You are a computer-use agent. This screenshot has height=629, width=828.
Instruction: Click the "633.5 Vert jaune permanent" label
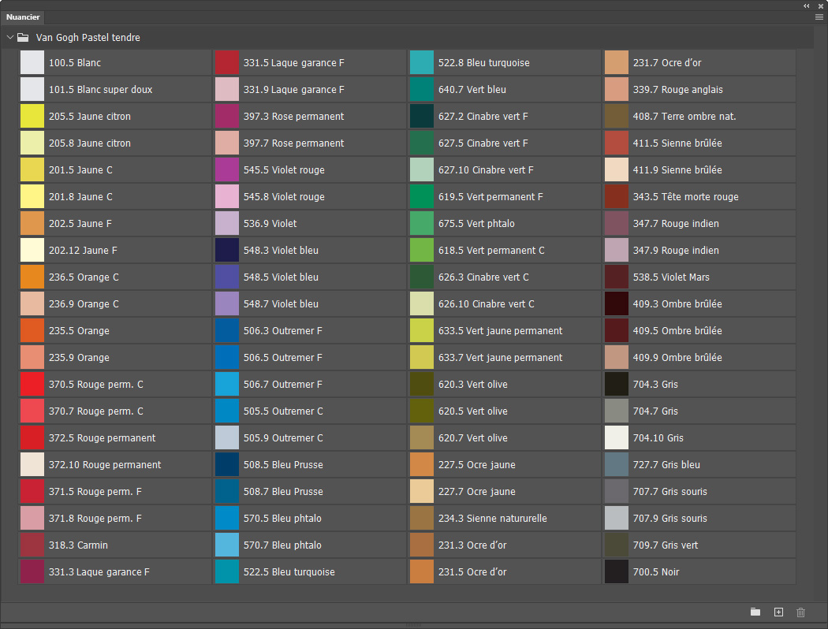500,331
